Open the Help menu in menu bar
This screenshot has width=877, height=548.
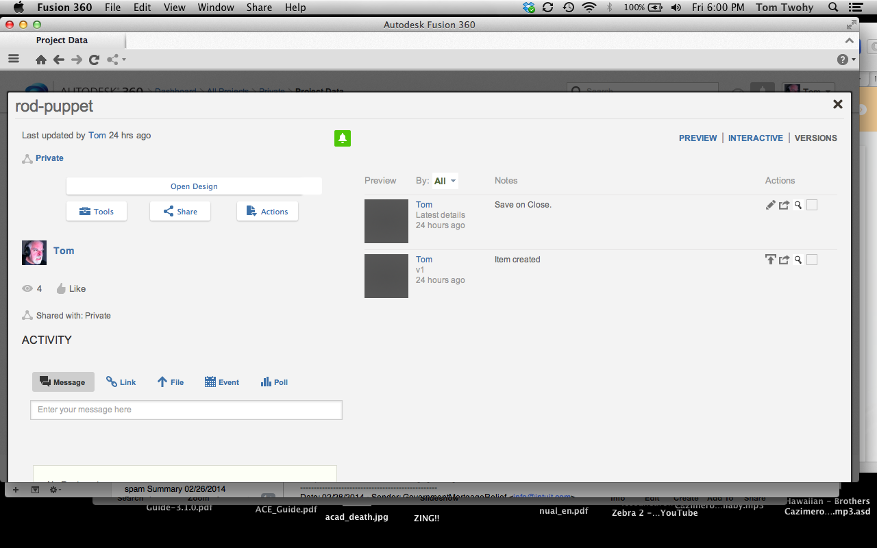295,8
